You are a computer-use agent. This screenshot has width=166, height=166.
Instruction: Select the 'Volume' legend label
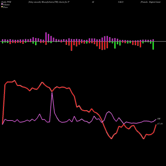[x=6, y=5]
